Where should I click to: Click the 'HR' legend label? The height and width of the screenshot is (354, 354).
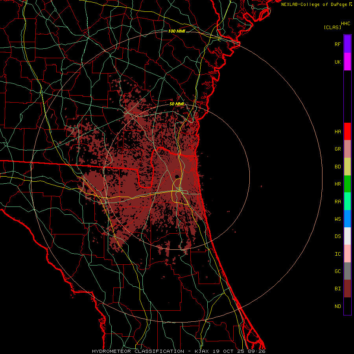tap(337, 184)
